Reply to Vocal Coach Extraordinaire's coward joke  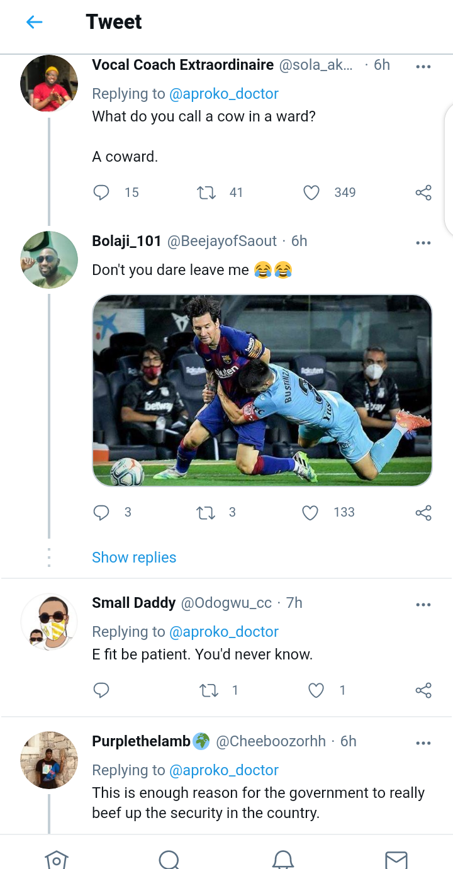101,193
